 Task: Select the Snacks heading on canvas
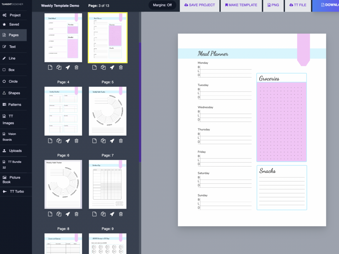(267, 171)
